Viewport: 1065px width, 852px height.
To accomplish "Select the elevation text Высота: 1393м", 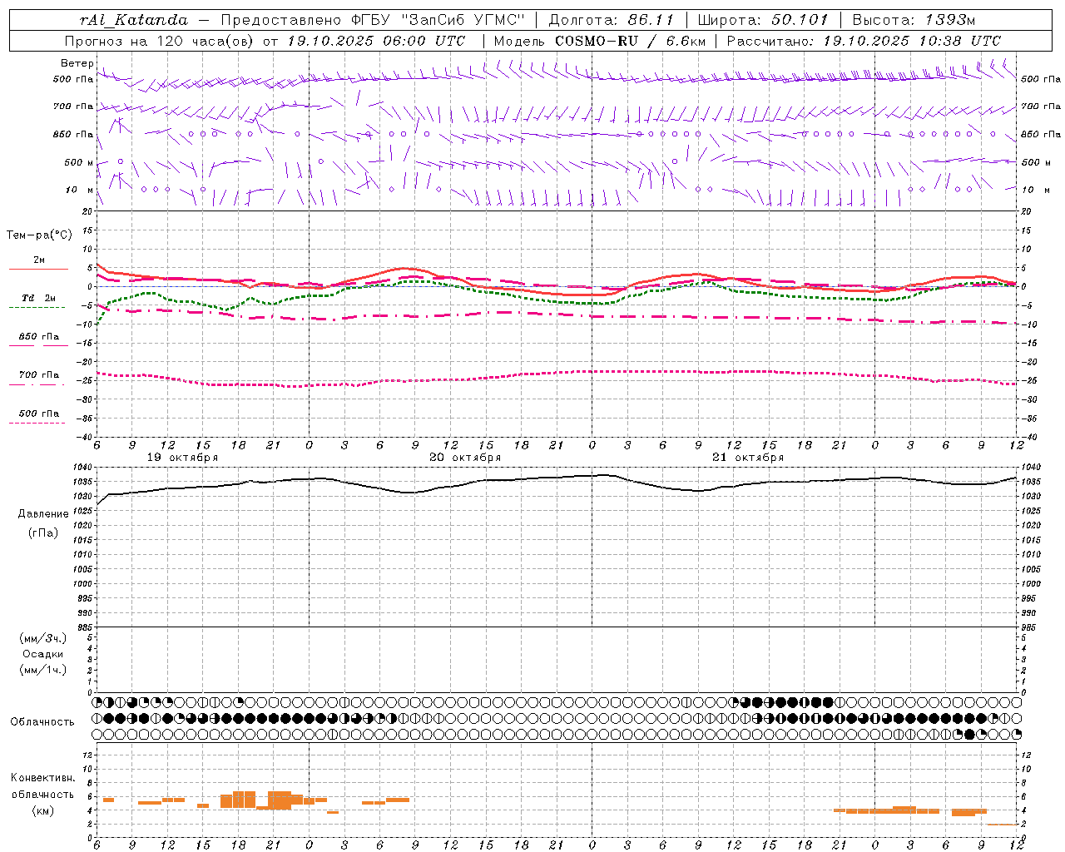I will (x=914, y=20).
